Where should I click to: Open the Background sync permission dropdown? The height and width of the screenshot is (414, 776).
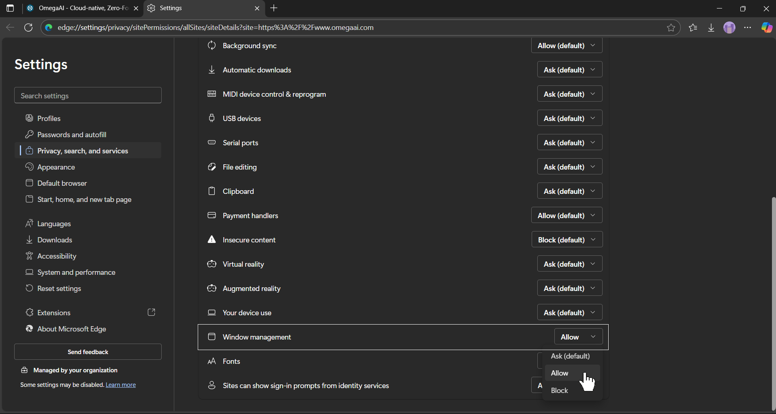(x=566, y=45)
